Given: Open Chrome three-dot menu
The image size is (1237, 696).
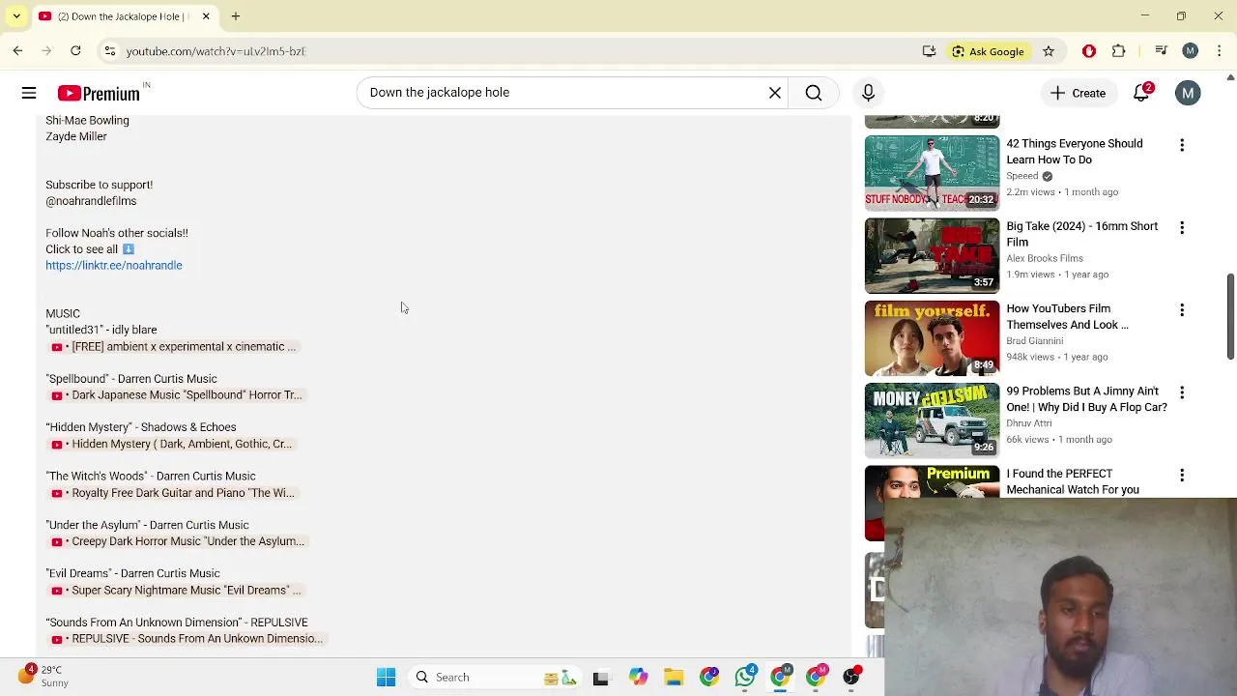Looking at the screenshot, I should [x=1220, y=51].
